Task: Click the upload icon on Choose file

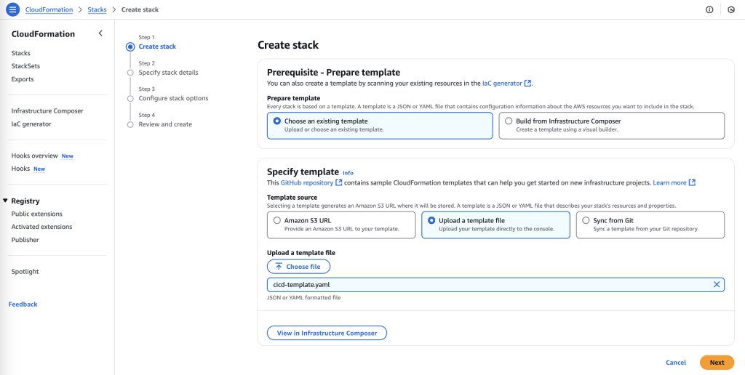Action: pos(279,267)
